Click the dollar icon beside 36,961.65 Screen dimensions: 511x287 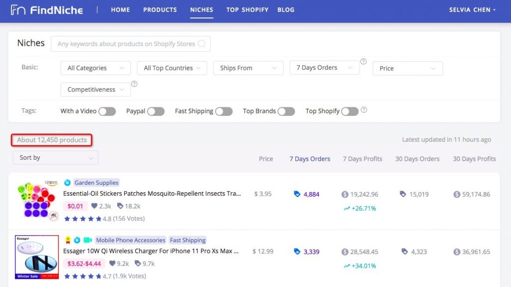457,252
